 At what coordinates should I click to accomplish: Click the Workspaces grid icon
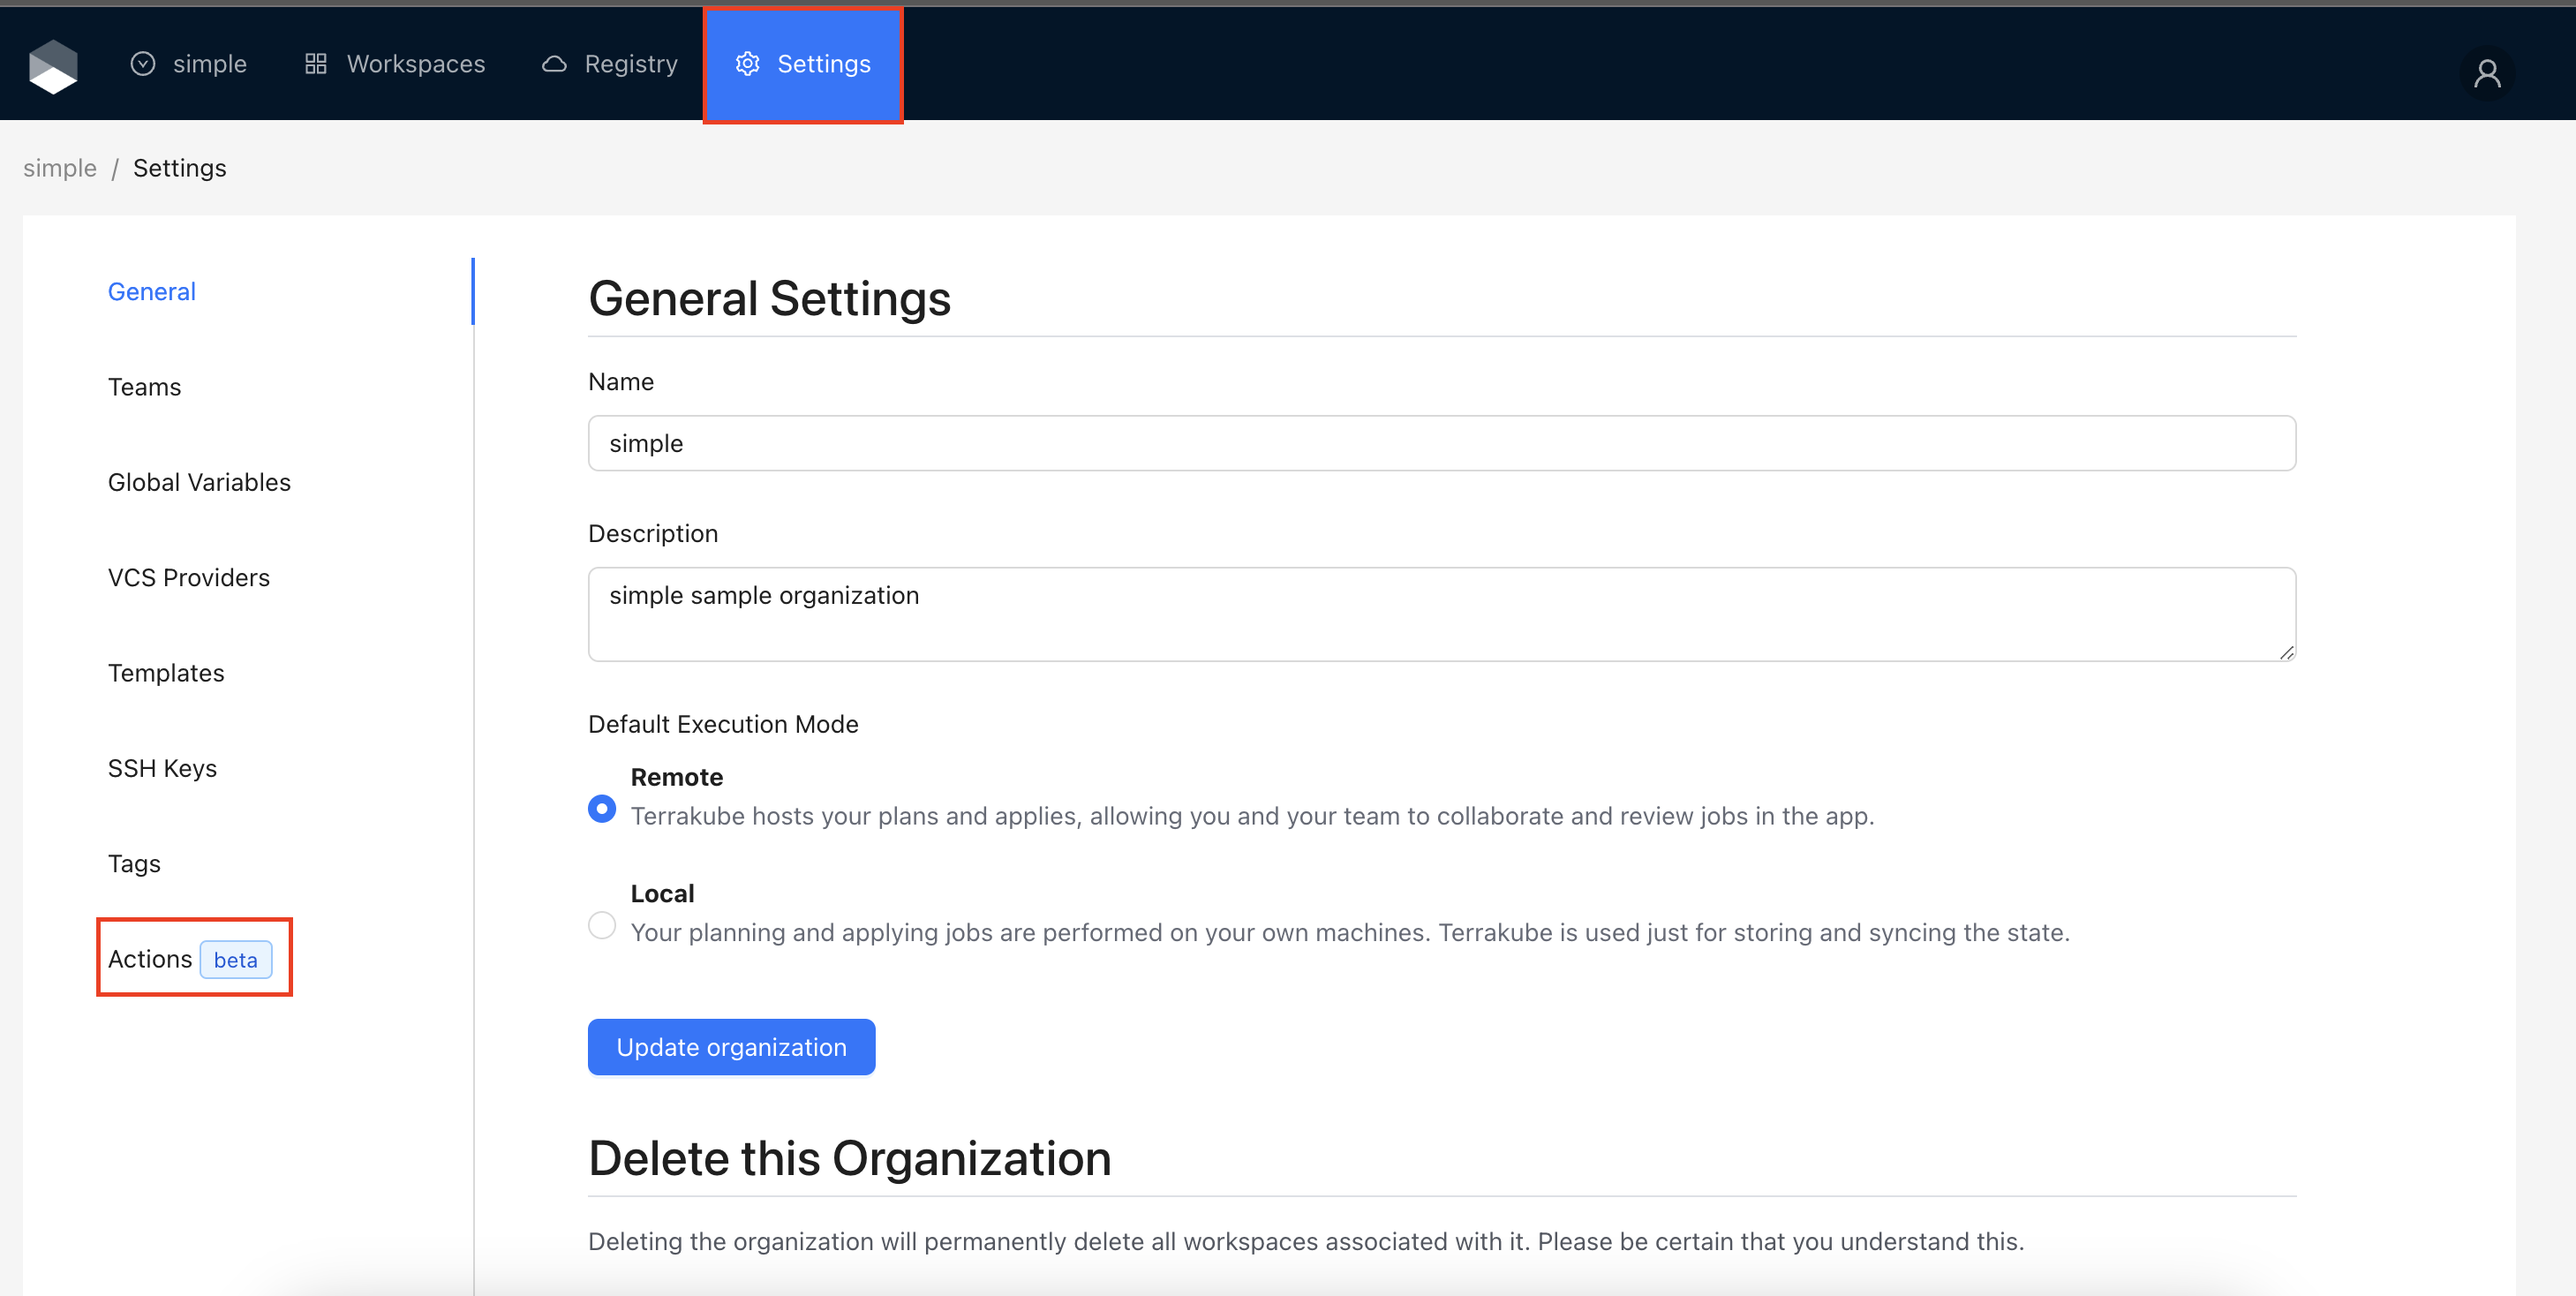point(316,64)
